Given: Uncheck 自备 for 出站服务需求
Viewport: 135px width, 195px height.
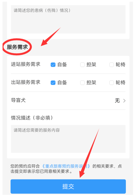Looking at the screenshot, I should coord(53,83).
